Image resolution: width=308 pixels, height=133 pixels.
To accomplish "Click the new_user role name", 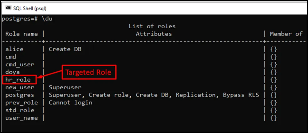I will pyautogui.click(x=20, y=87).
